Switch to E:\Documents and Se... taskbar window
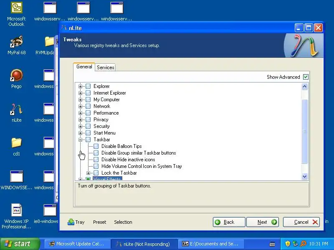Viewport: 334px width, 250px height. pyautogui.click(x=211, y=244)
